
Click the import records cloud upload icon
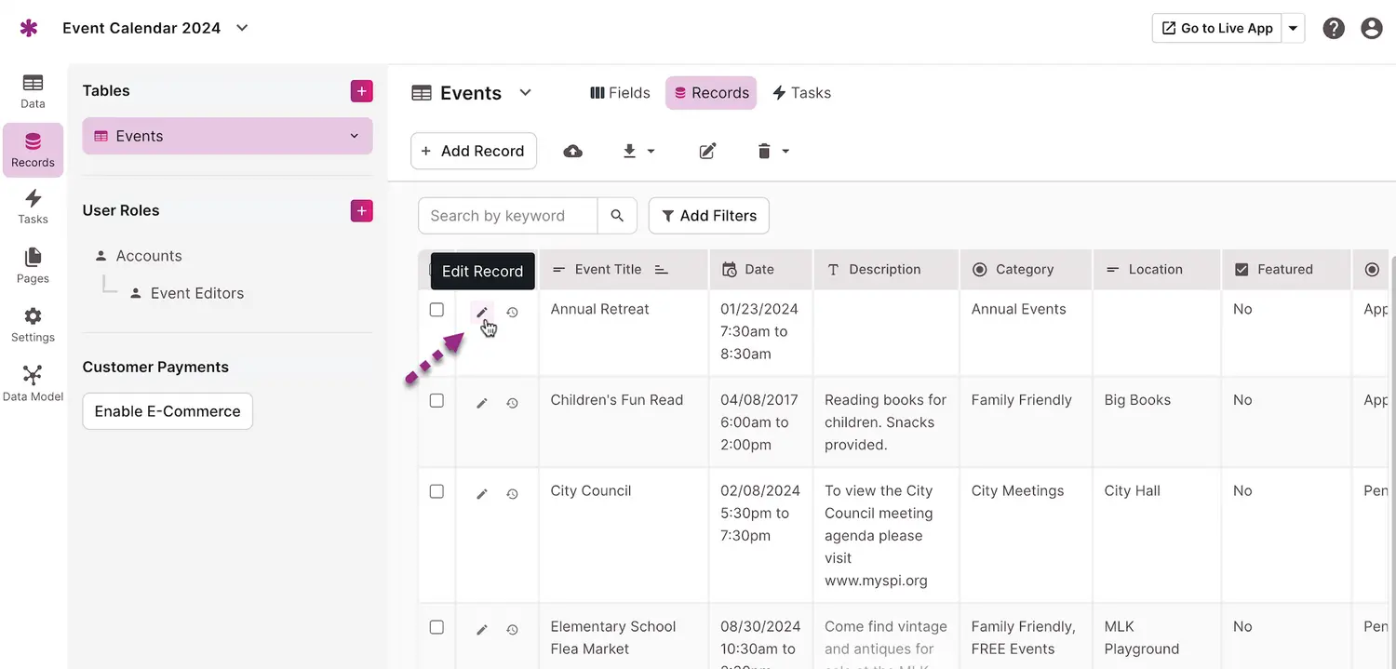click(x=573, y=151)
